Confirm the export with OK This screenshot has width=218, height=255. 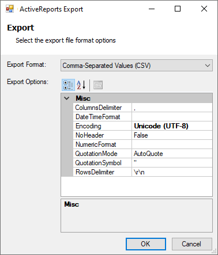tap(146, 244)
